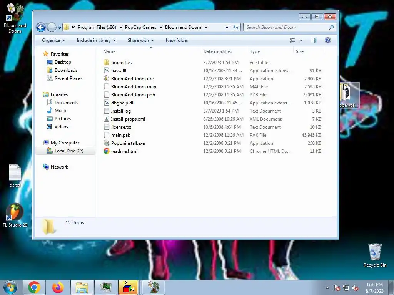Open Recent Places in navigation pane
394x295 pixels.
[x=68, y=78]
